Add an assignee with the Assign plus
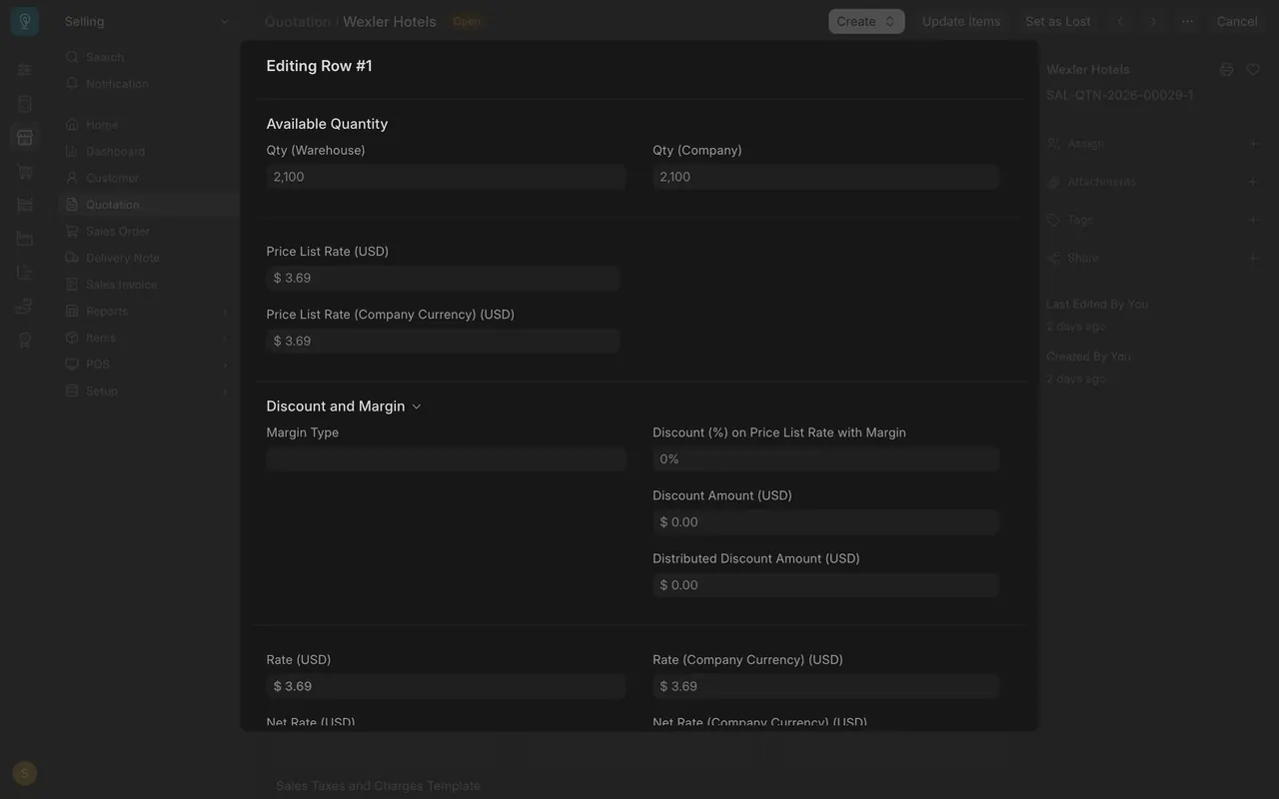 click(x=1253, y=143)
